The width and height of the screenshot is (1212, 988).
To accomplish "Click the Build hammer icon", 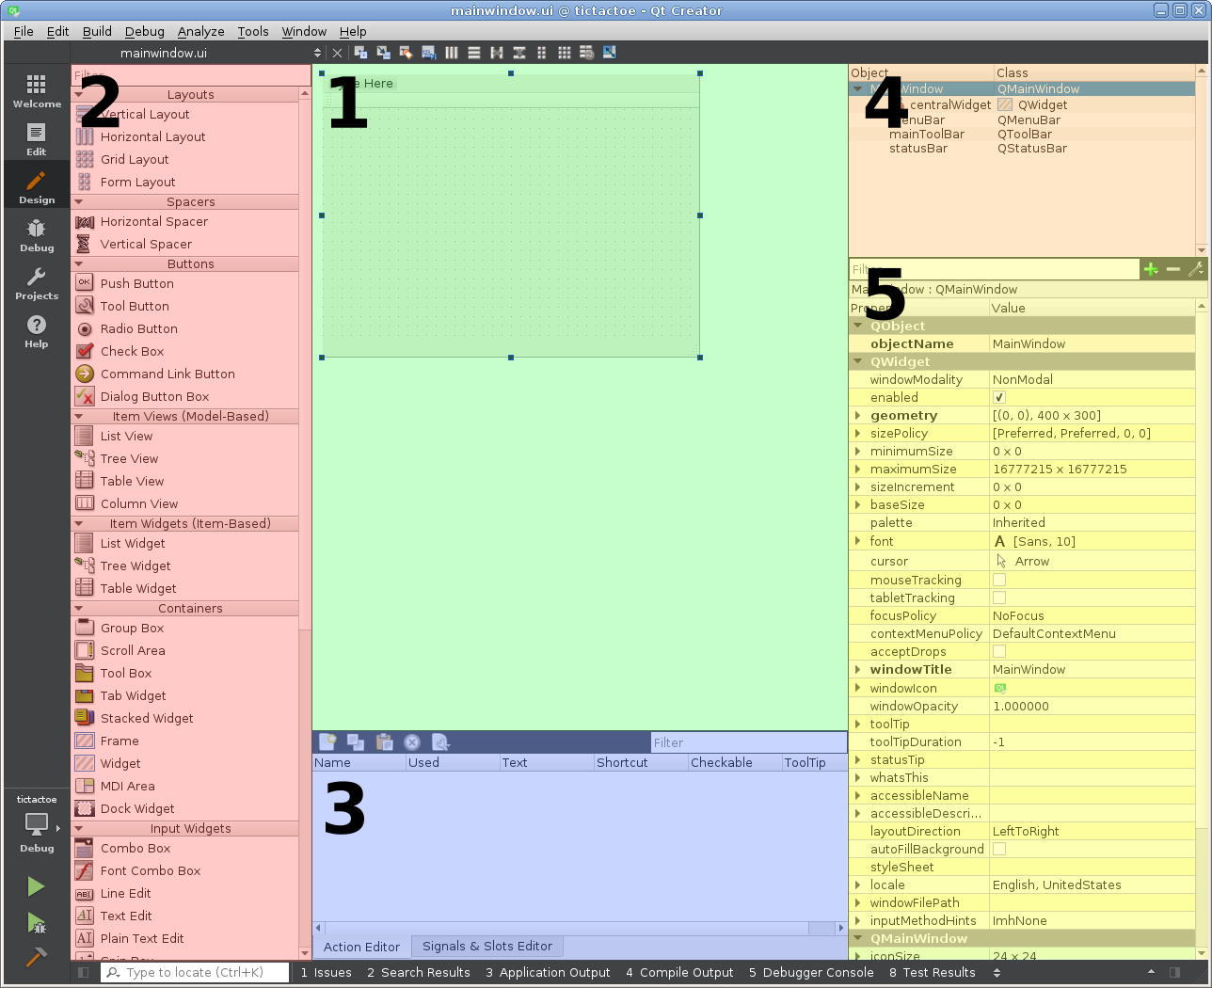I will 36,957.
